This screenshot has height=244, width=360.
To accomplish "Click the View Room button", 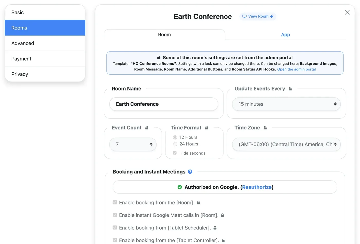I will pos(258,16).
